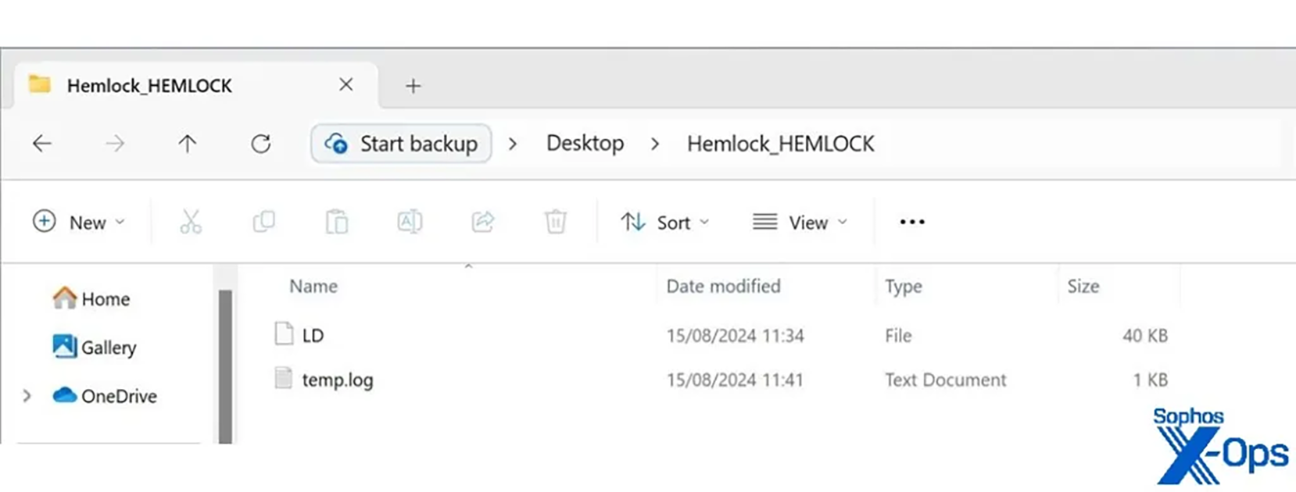Viewport: 1296px width, 492px height.
Task: Open the Share option in toolbar
Action: (482, 222)
